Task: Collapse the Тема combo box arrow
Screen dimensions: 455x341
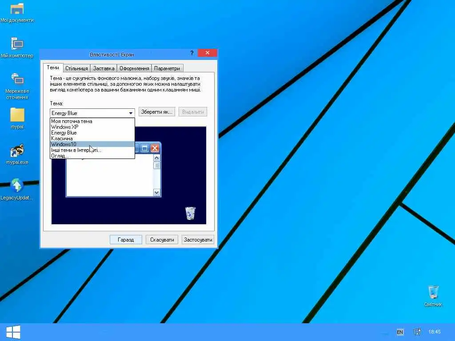Action: pos(131,113)
